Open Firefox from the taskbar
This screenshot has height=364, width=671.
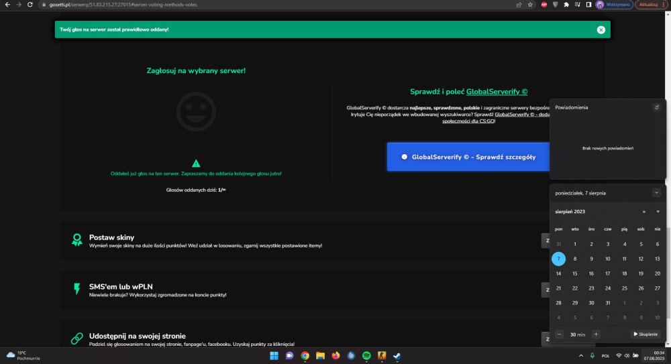335,355
